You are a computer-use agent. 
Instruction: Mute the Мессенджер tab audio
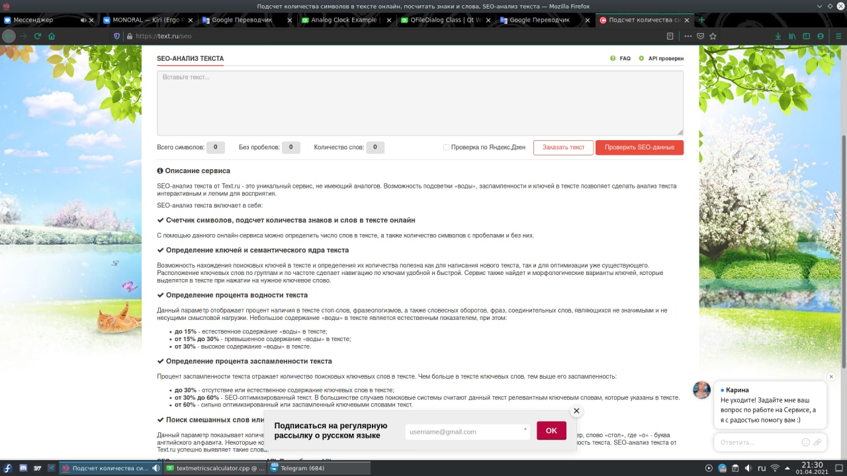[x=83, y=20]
